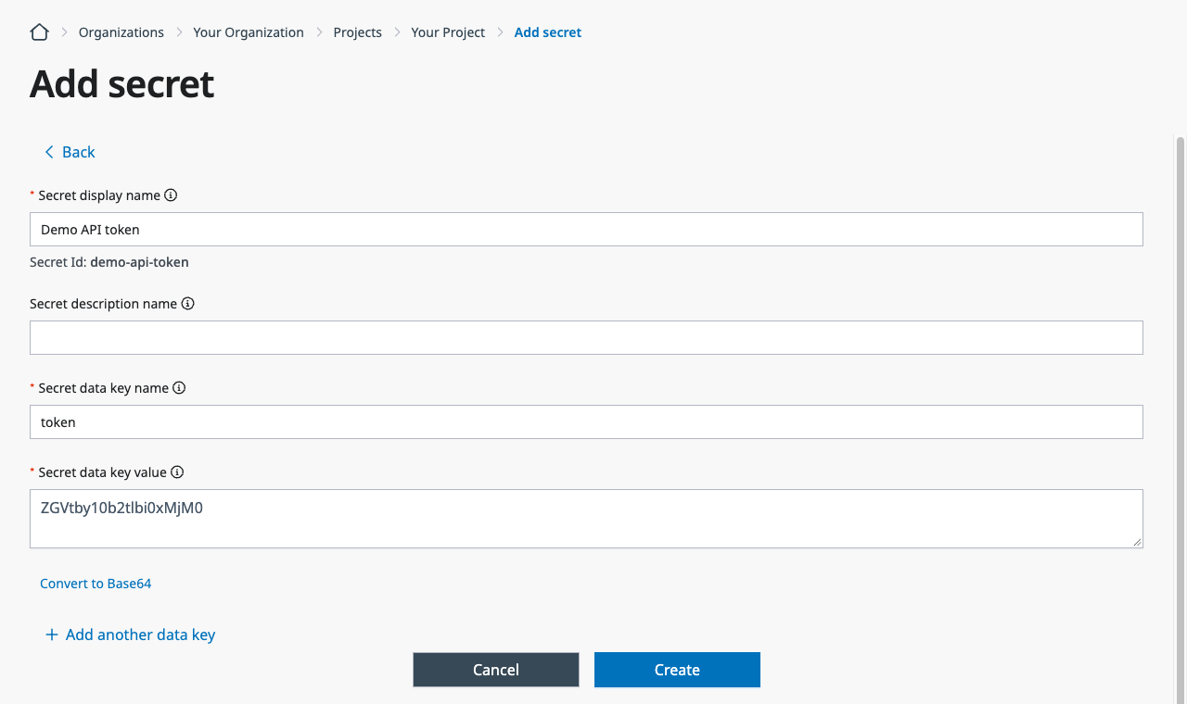Image resolution: width=1187 pixels, height=704 pixels.
Task: Show info for Secret data key value
Action: [x=178, y=472]
